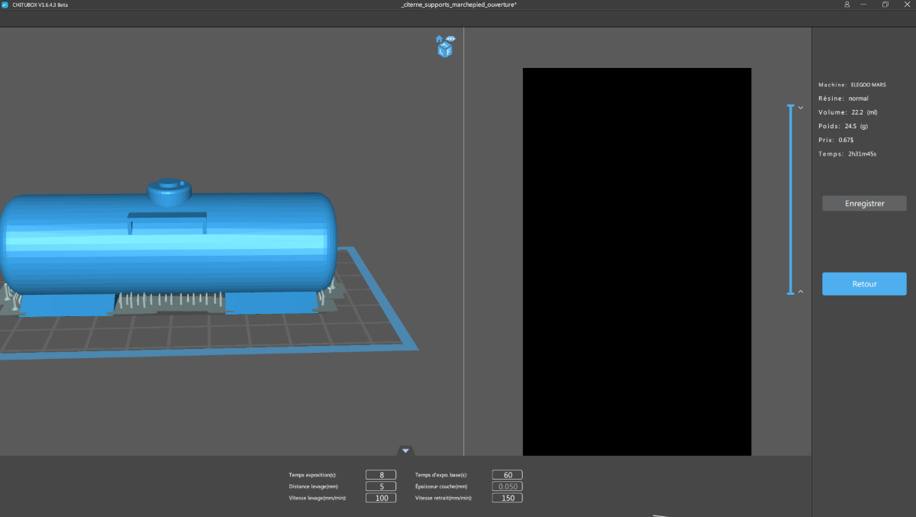Click the blue tank model in 3D view
Screen dimensions: 916x517
click(x=168, y=241)
